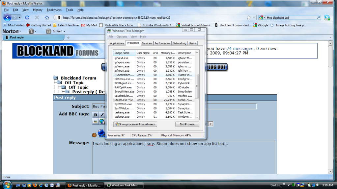Click the Task Manager process list scrollbar

tap(197, 86)
